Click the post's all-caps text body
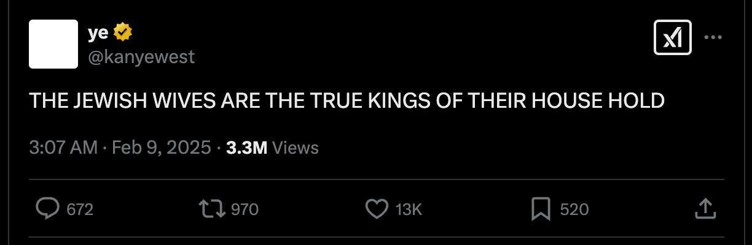The height and width of the screenshot is (245, 752). click(347, 100)
